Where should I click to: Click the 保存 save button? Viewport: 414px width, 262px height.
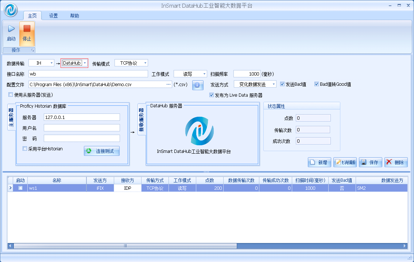(x=370, y=162)
